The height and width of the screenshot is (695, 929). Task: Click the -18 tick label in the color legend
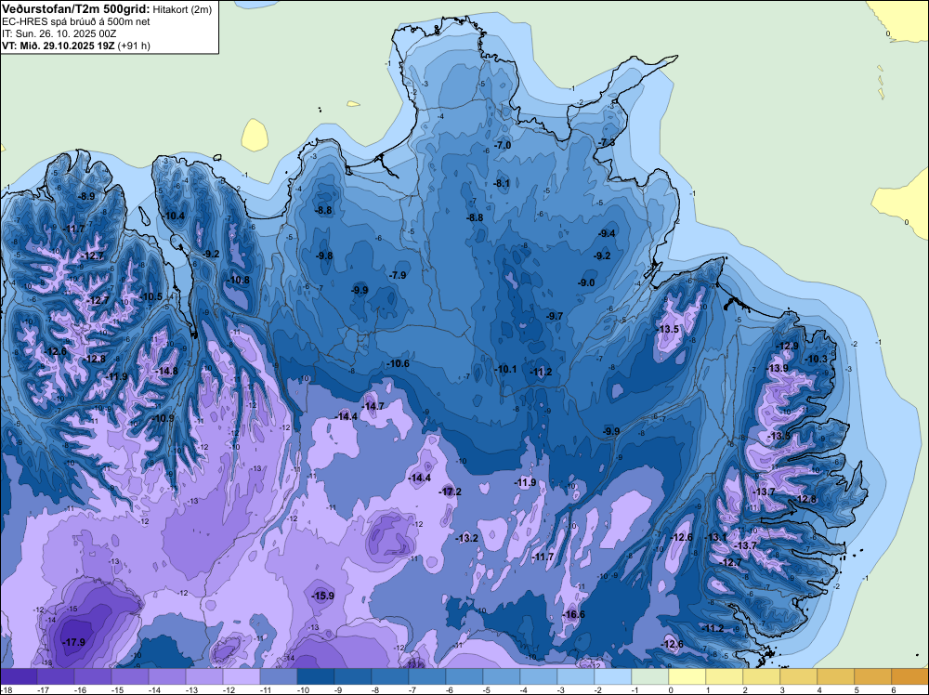tap(7, 689)
